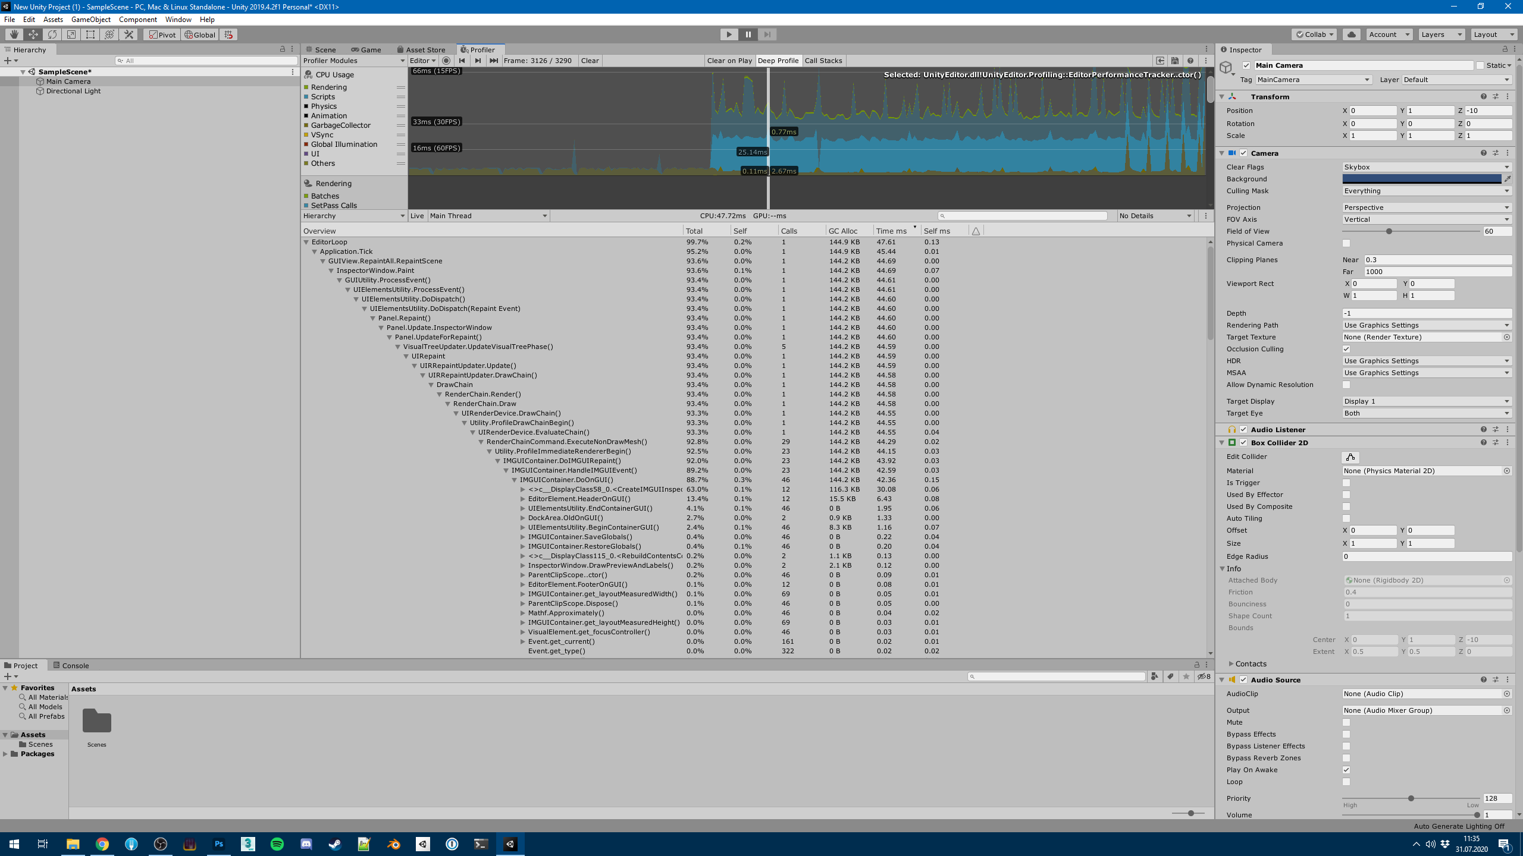Click the camera Background color swatch
The image size is (1523, 856).
1421,179
